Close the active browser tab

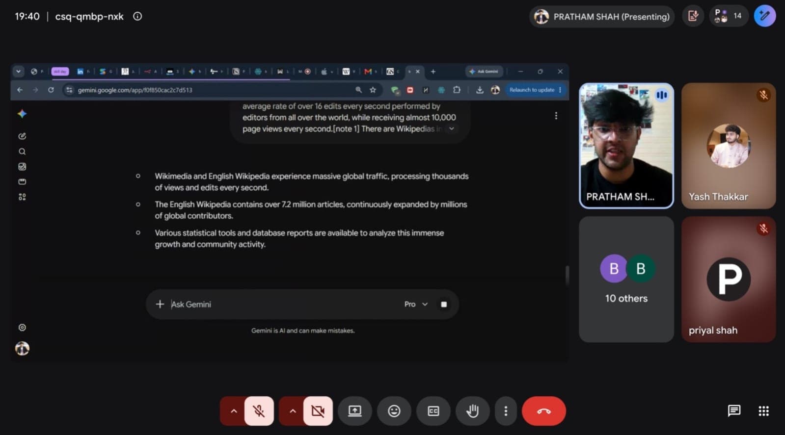pos(418,72)
